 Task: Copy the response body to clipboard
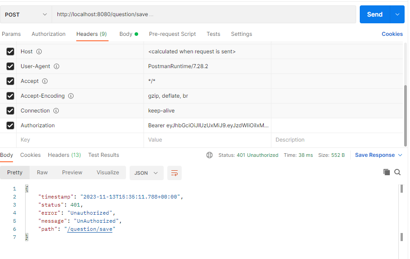[387, 172]
